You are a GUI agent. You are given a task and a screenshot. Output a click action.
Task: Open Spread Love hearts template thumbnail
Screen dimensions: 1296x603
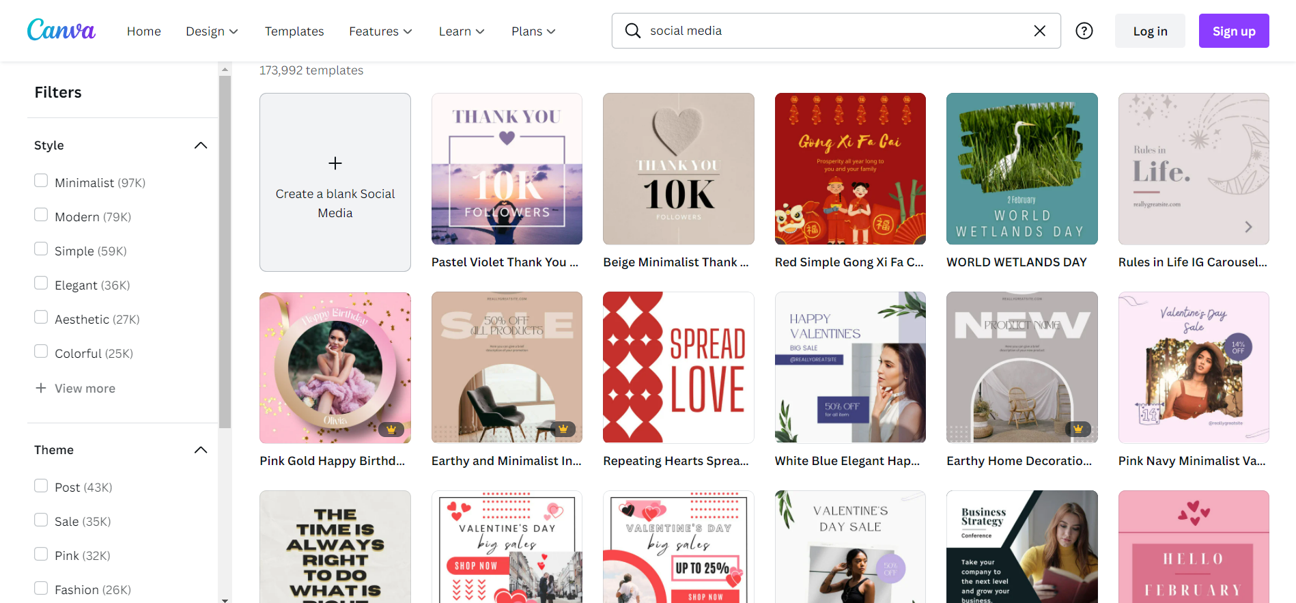tap(679, 367)
